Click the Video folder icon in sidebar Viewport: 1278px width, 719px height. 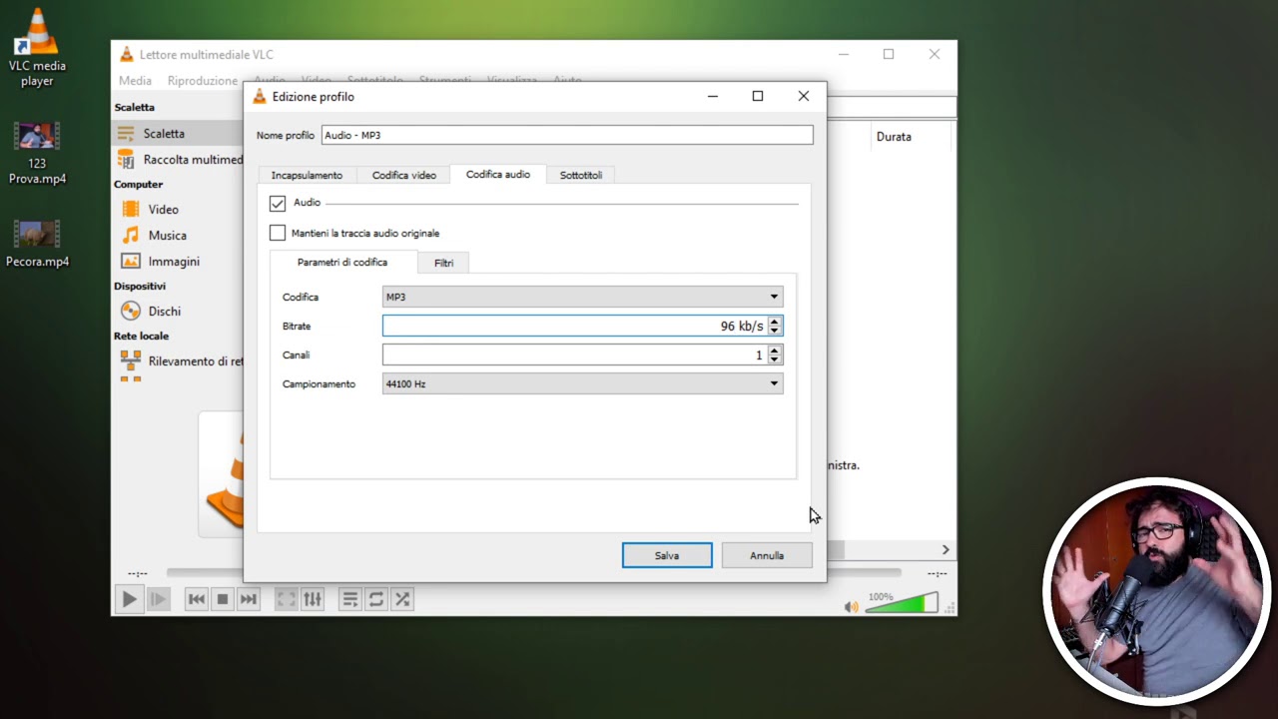point(131,210)
